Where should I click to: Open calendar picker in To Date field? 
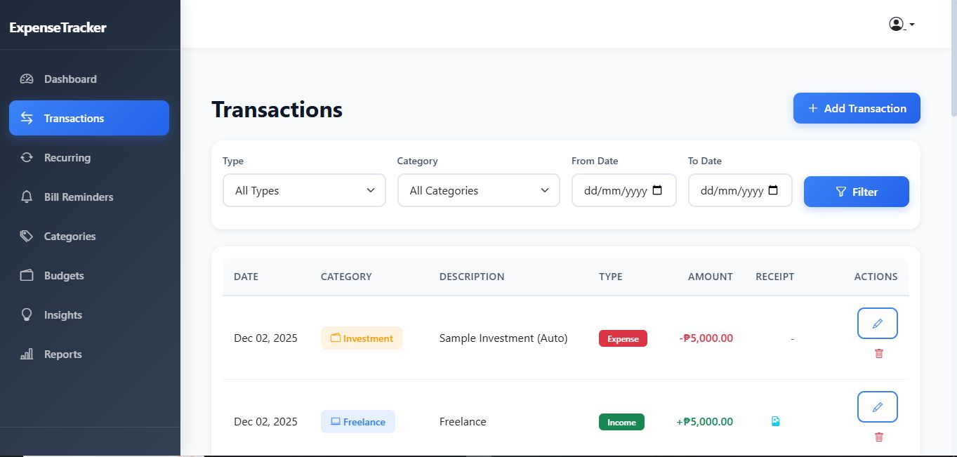[773, 190]
